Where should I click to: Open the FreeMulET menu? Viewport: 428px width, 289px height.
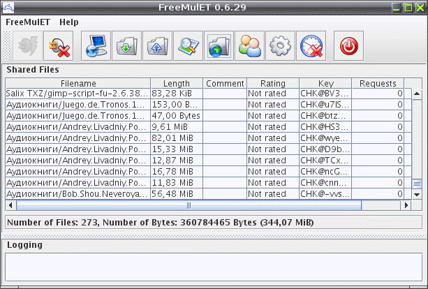(28, 22)
